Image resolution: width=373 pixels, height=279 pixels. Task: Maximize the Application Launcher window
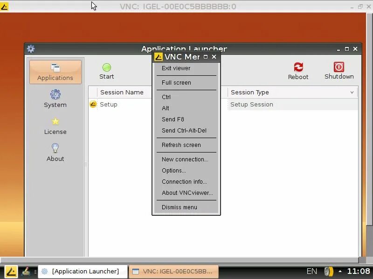pos(347,49)
